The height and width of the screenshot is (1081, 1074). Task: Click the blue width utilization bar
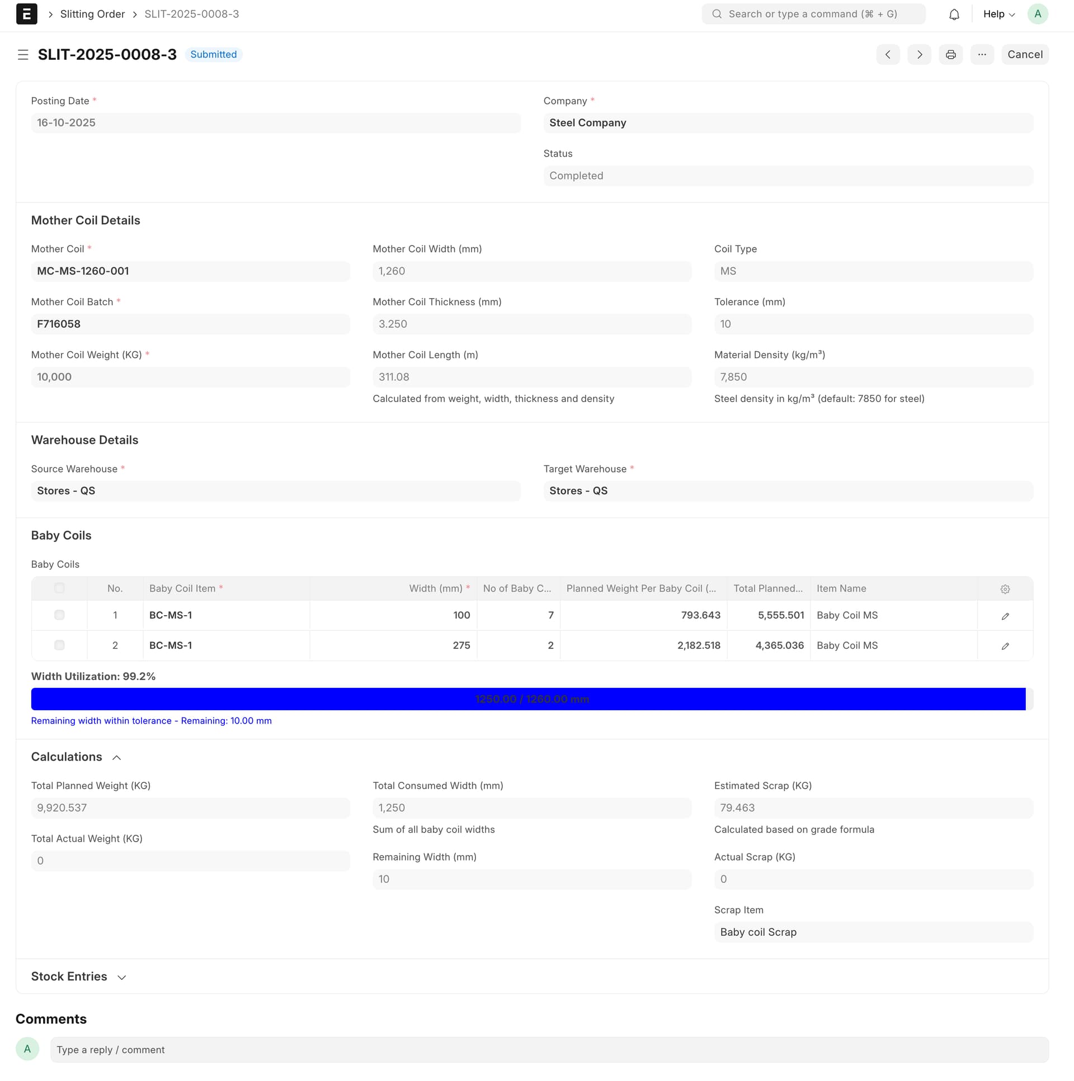[527, 700]
